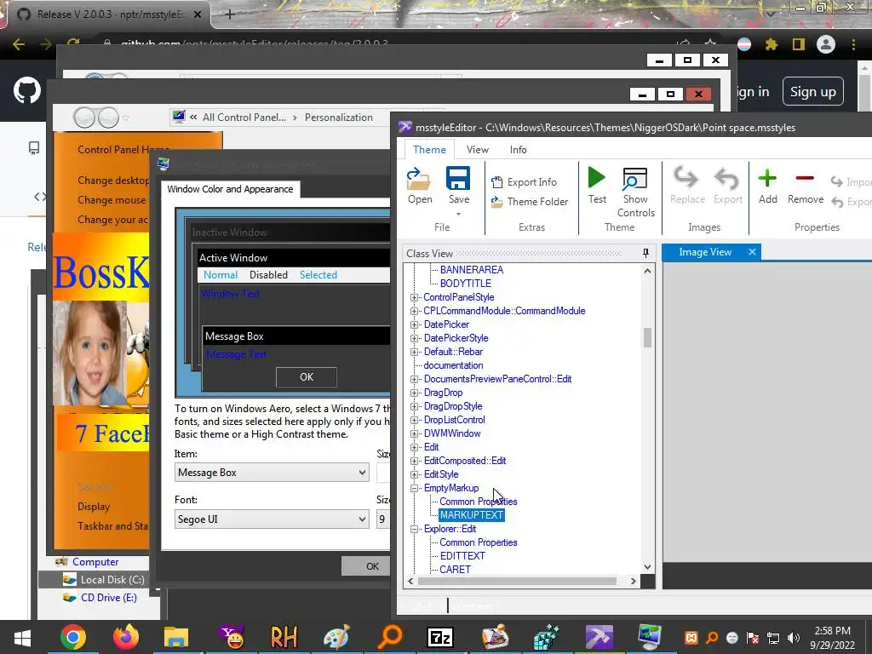The image size is (872, 654).
Task: Click the Export Info icon
Action: [497, 182]
